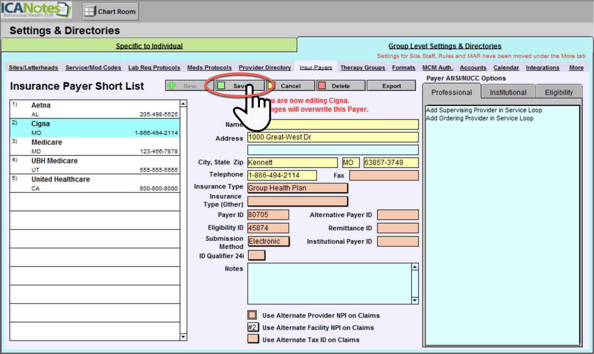Open the Submission Method dropdown
The height and width of the screenshot is (354, 594).
point(268,241)
